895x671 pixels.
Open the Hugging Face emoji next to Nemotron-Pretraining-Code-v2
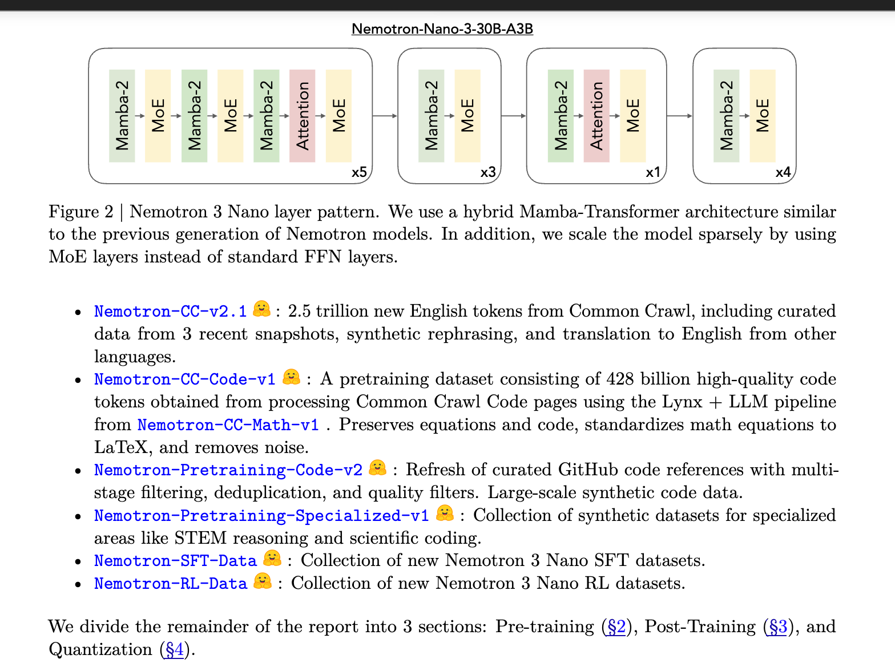pos(377,468)
